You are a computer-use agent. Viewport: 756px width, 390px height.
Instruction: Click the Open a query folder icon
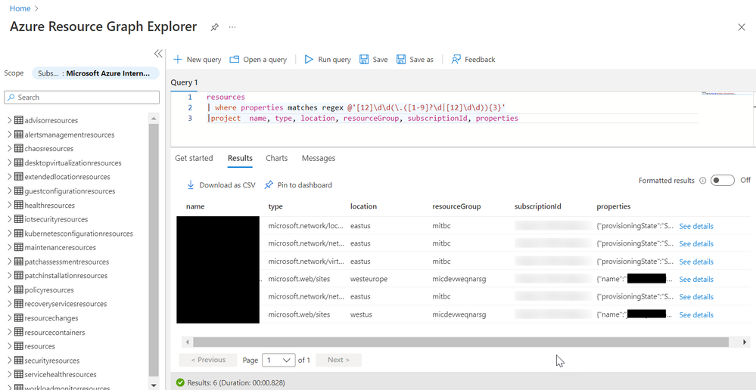[235, 59]
